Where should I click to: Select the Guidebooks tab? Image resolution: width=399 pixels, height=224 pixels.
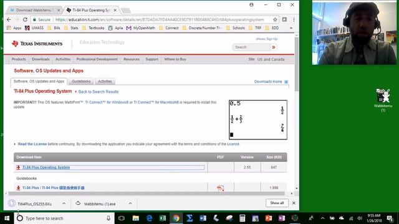[81, 82]
